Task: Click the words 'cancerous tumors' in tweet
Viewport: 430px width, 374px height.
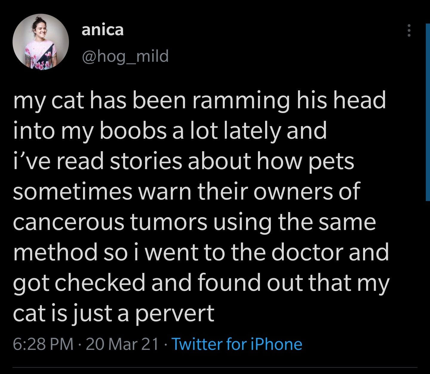Action: point(110,222)
